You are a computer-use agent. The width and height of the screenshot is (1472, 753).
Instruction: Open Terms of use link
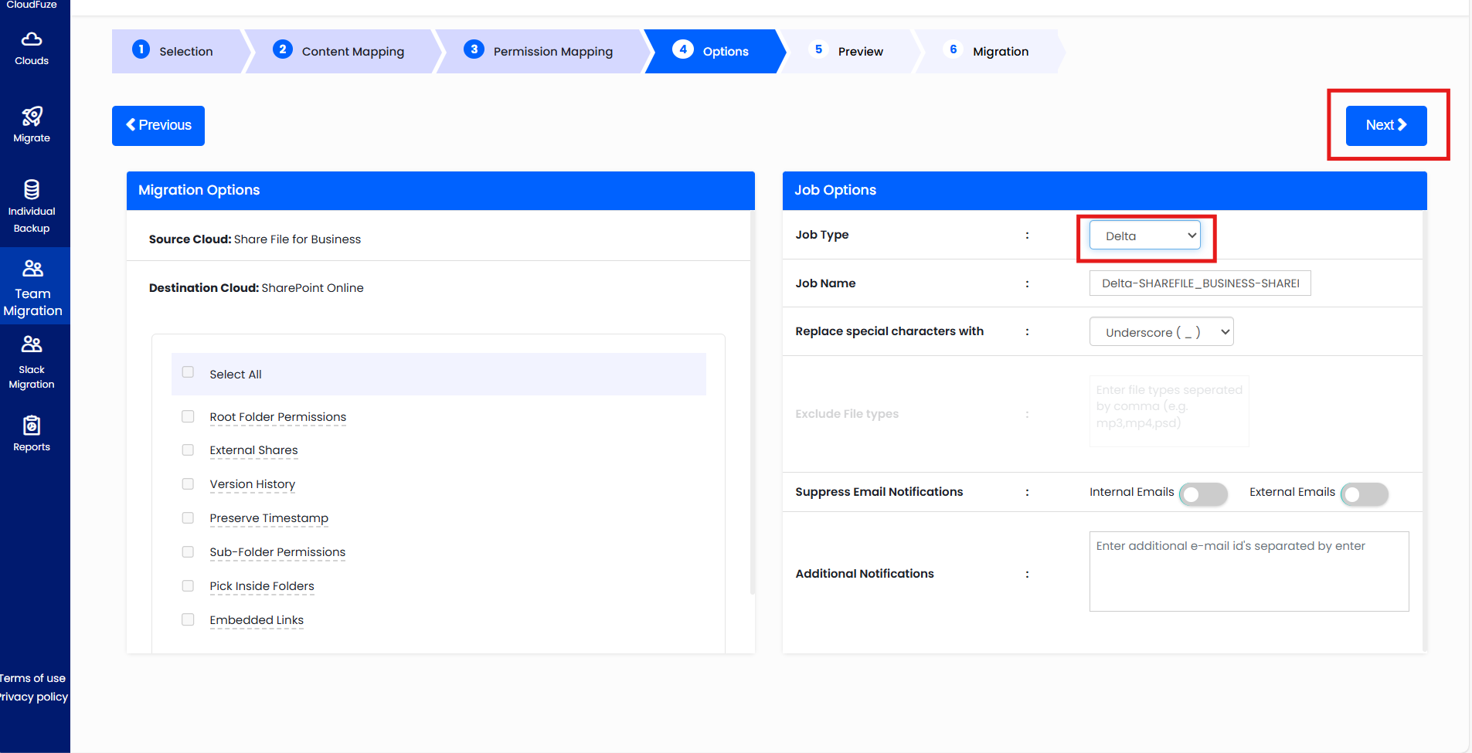point(32,678)
